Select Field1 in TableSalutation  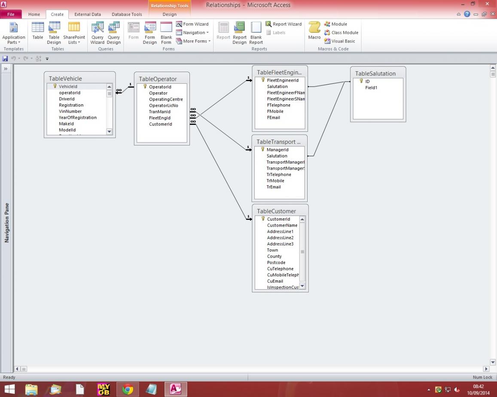pyautogui.click(x=371, y=88)
